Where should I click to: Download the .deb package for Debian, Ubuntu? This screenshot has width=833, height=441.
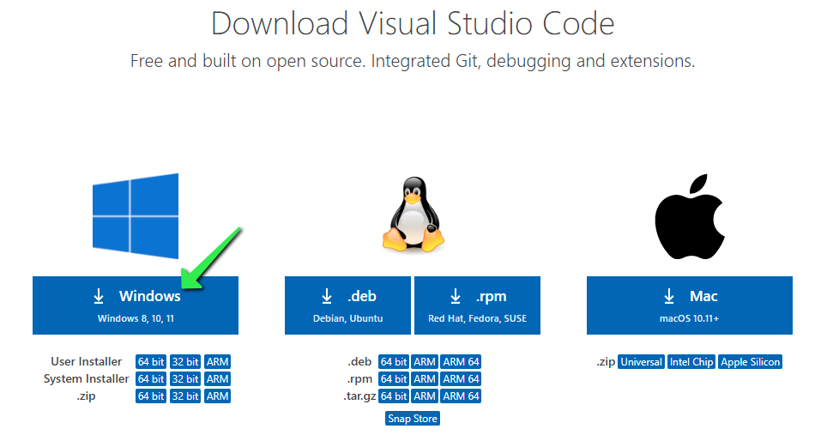coord(347,305)
